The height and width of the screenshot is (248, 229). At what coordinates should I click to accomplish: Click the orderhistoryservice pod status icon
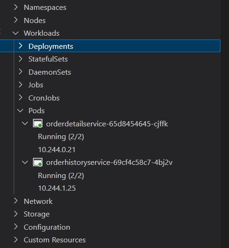38,162
